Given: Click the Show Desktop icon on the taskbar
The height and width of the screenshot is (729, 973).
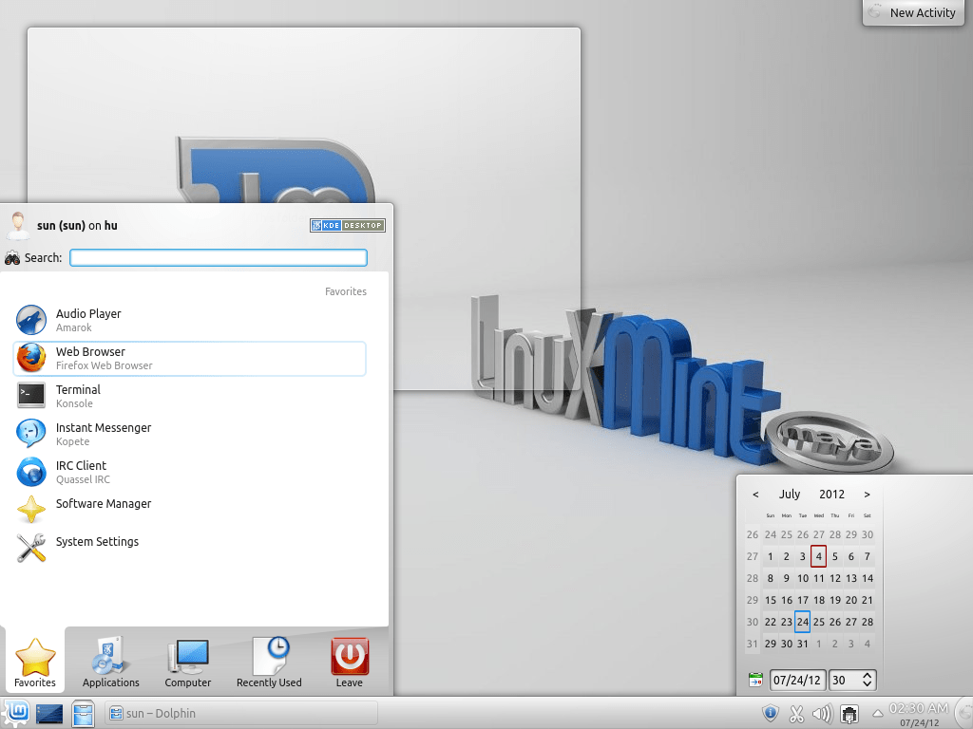Looking at the screenshot, I should [x=48, y=713].
